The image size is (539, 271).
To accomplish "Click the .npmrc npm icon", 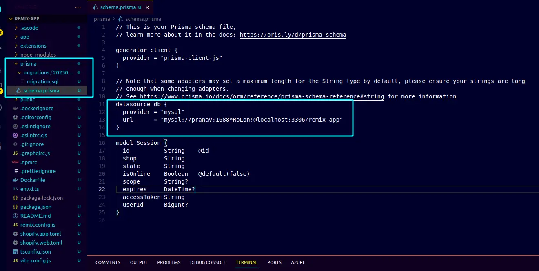I will (x=16, y=162).
